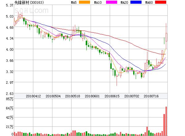Click the 5.37 price axis label
The height and width of the screenshot is (136, 185).
tap(10, 5)
